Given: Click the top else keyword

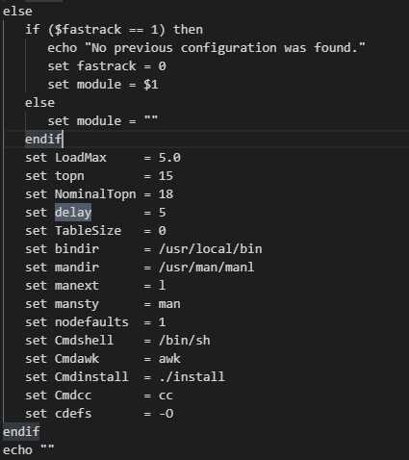Looking at the screenshot, I should click(x=17, y=12).
